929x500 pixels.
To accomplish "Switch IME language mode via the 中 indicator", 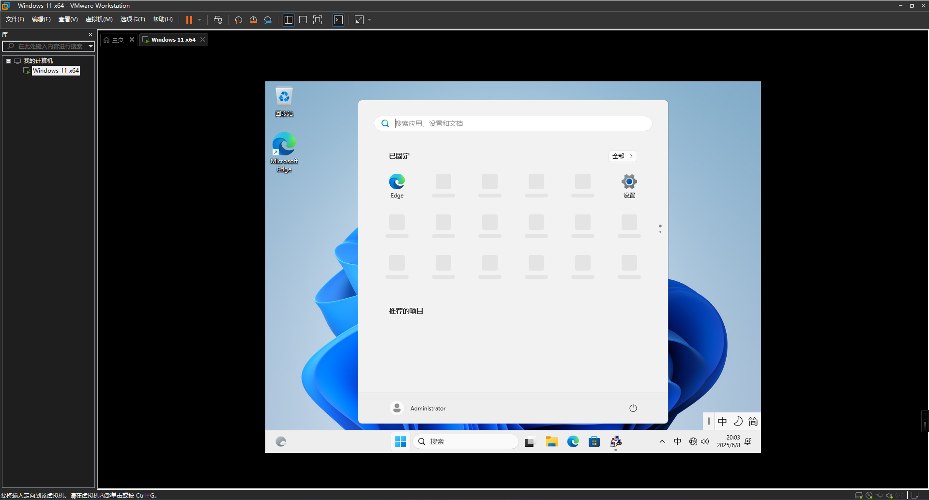I will point(722,421).
